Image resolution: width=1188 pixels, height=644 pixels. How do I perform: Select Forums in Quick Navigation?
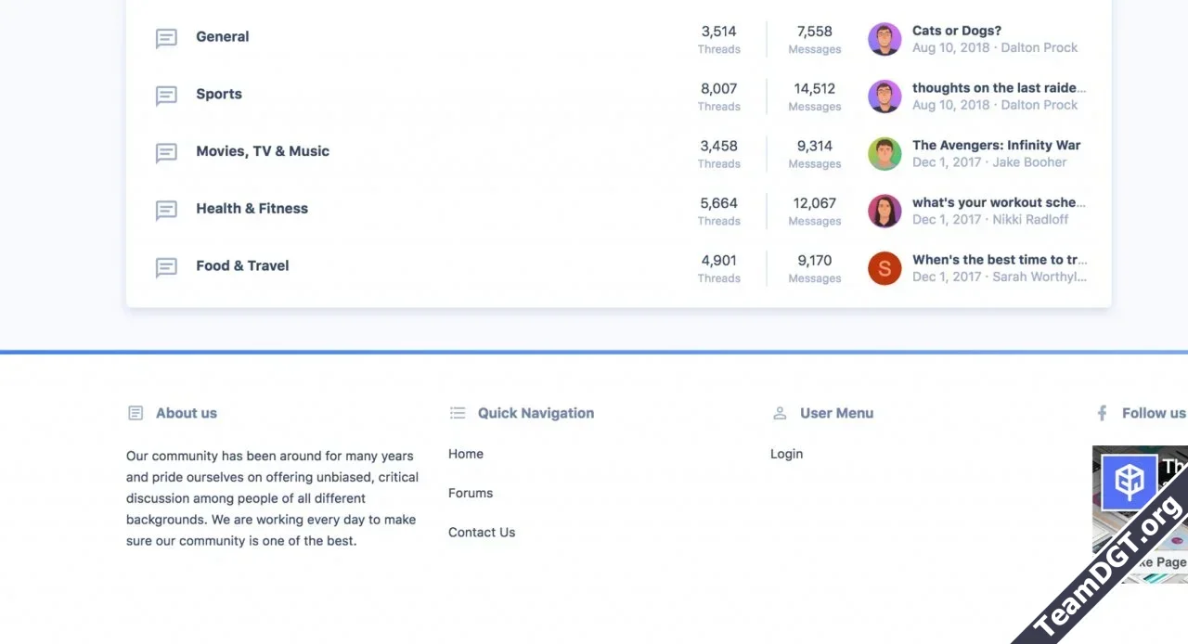coord(471,494)
